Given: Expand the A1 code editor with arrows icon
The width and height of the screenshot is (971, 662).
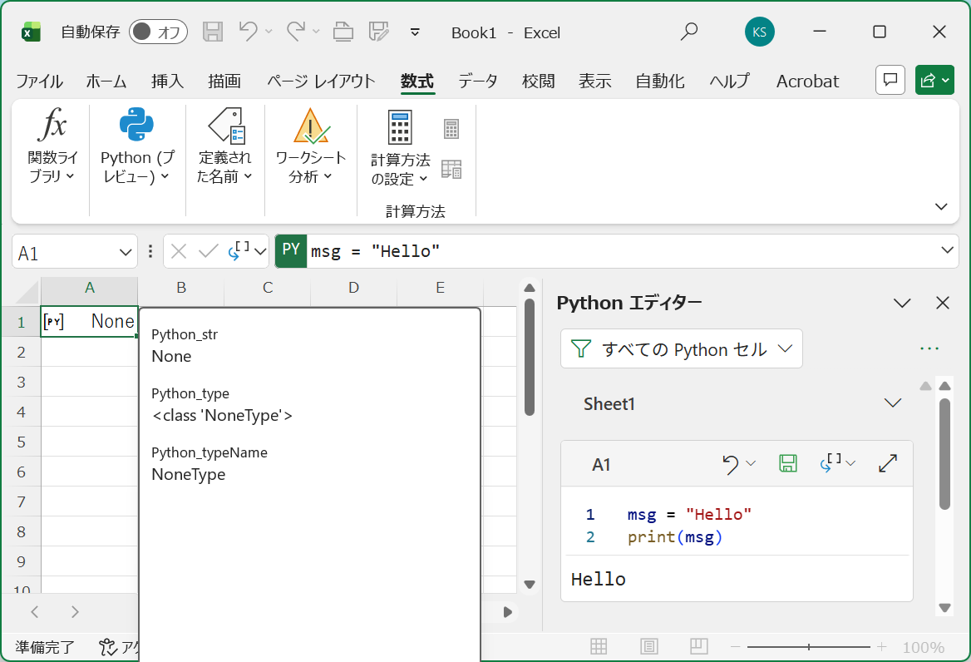Looking at the screenshot, I should click(x=888, y=464).
